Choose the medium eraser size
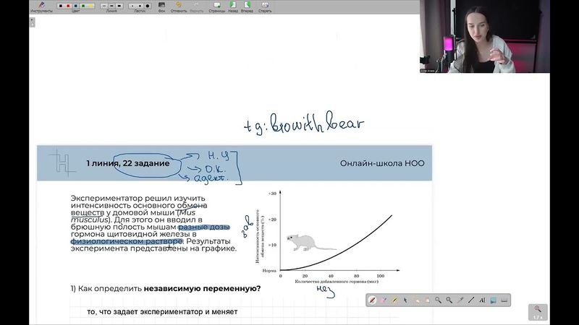 point(140,6)
